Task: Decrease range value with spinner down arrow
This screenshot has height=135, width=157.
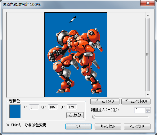Action: pyautogui.click(x=148, y=112)
